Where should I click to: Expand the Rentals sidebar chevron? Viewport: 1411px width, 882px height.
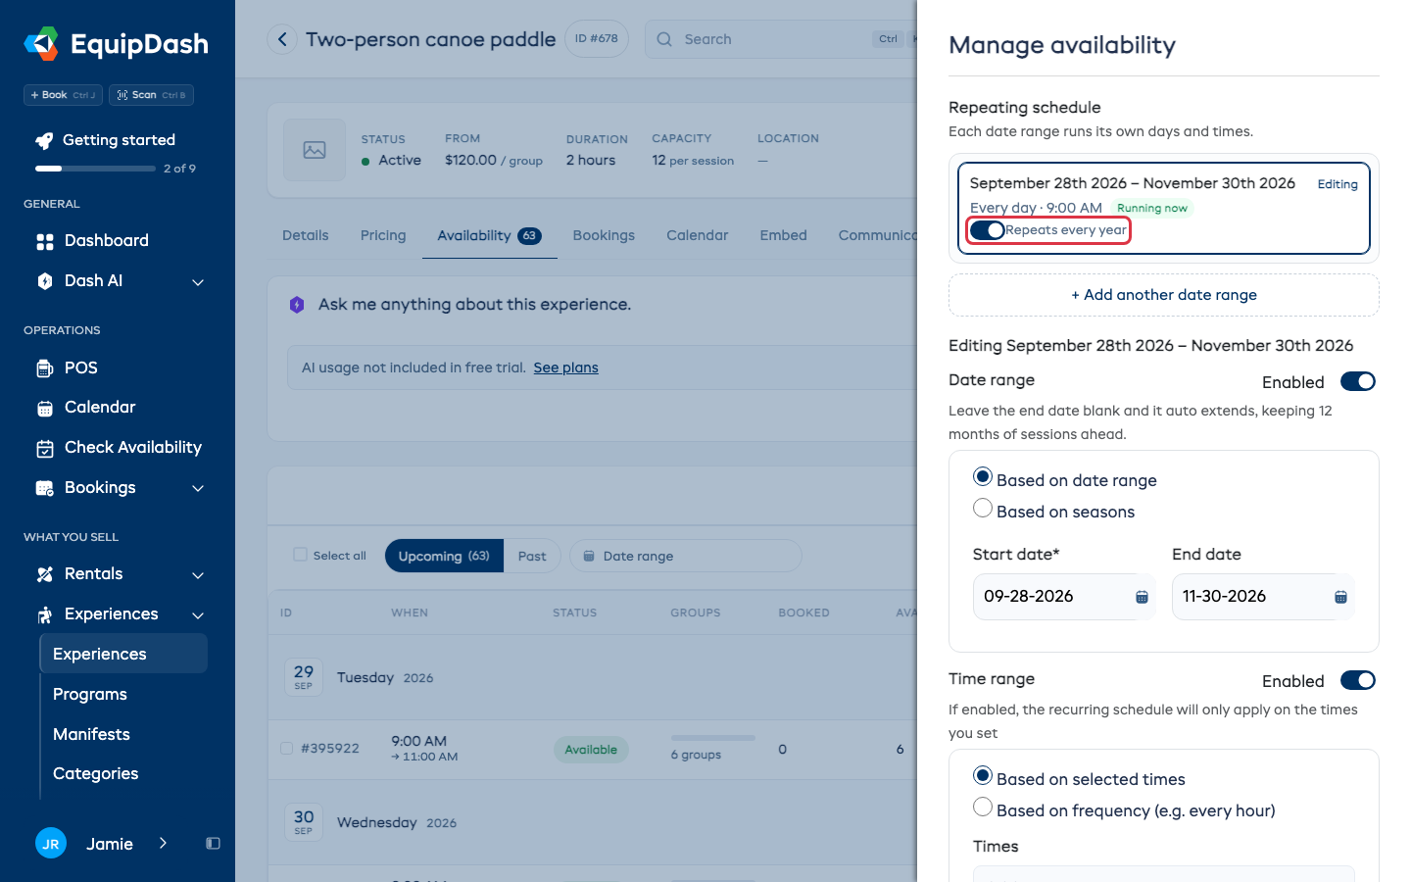tap(198, 575)
